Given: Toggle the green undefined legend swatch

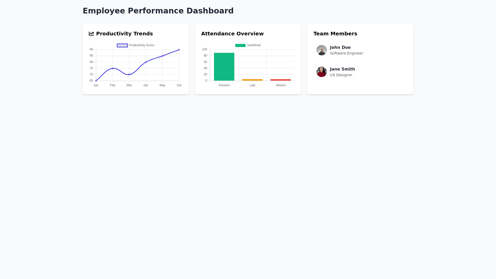Looking at the screenshot, I should point(240,45).
